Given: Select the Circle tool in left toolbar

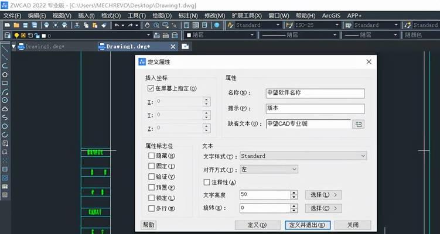Looking at the screenshot, I should coord(5,100).
